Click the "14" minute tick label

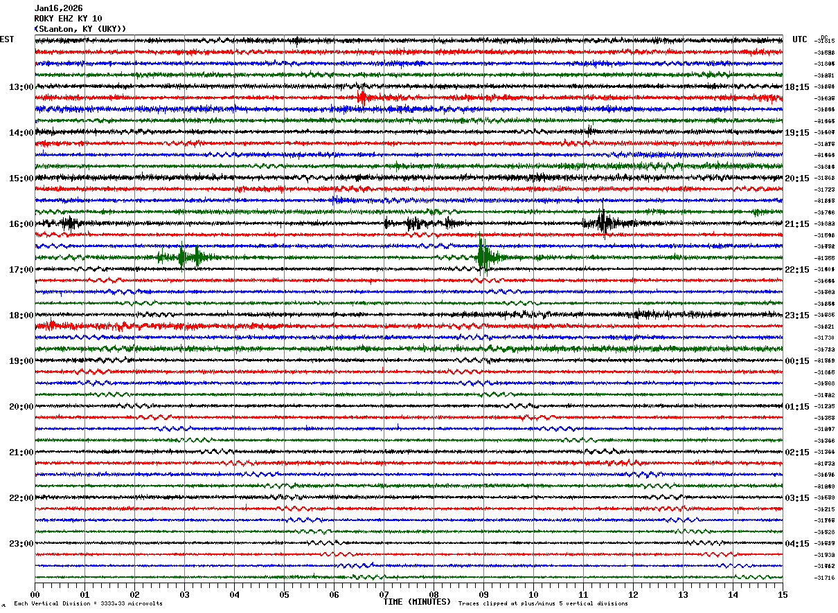click(x=733, y=594)
